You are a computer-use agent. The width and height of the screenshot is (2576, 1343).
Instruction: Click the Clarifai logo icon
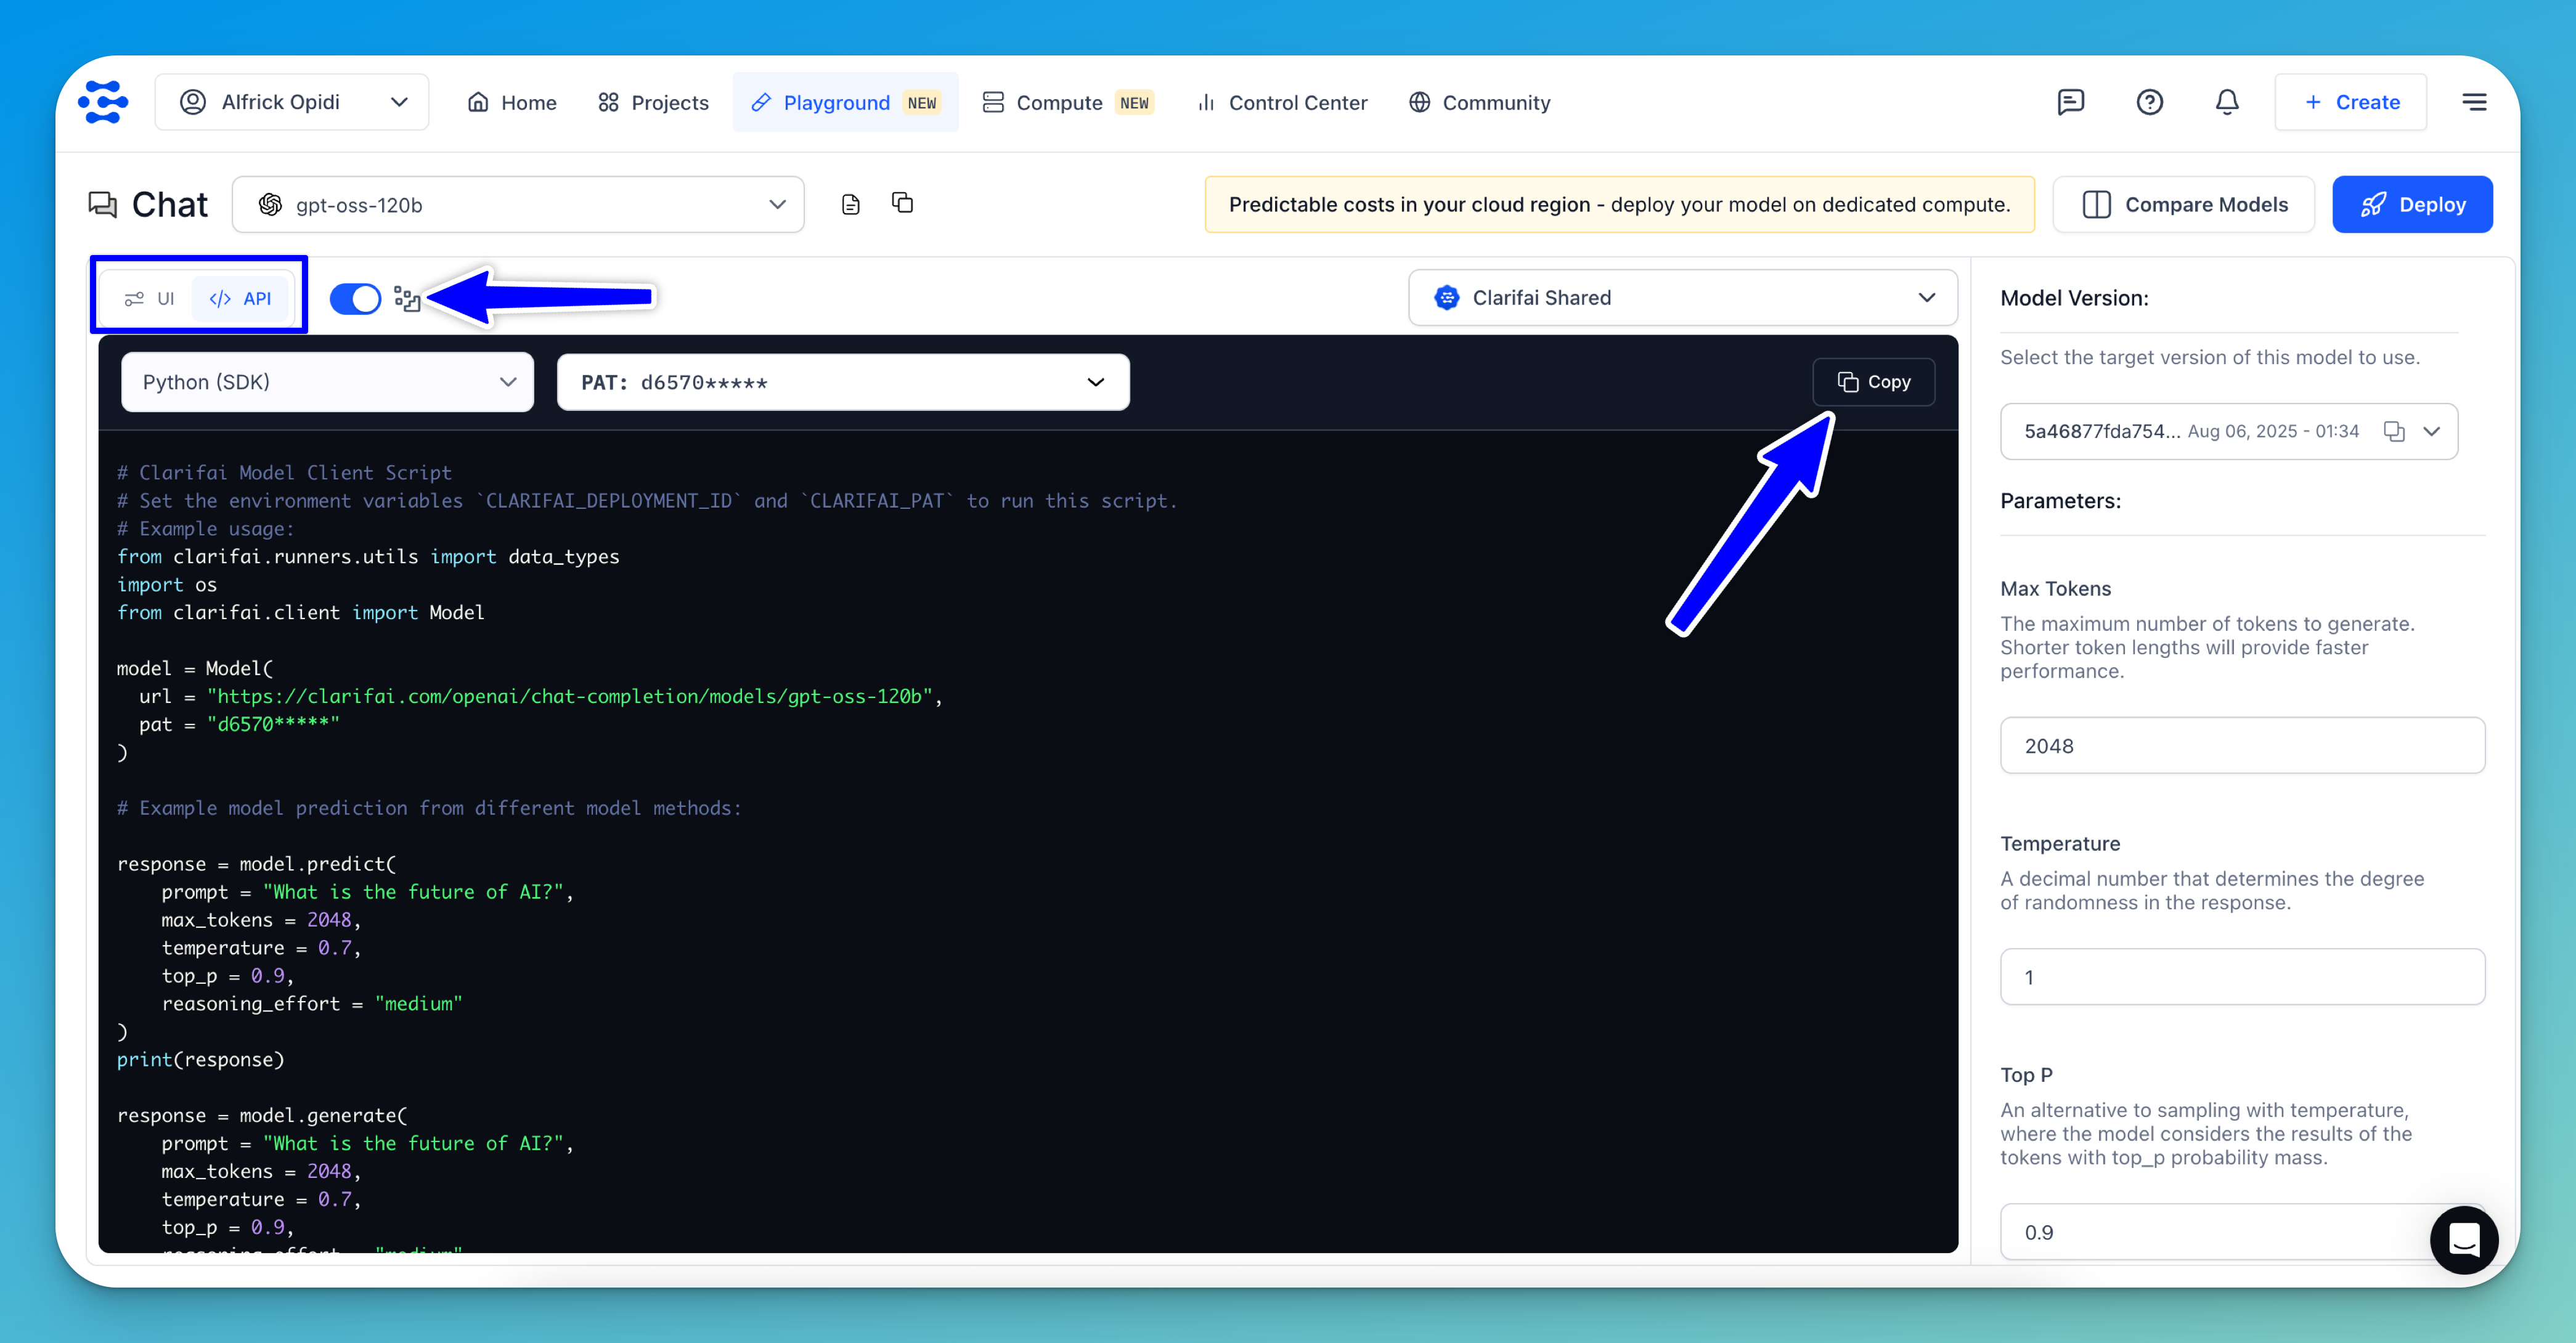tap(103, 102)
